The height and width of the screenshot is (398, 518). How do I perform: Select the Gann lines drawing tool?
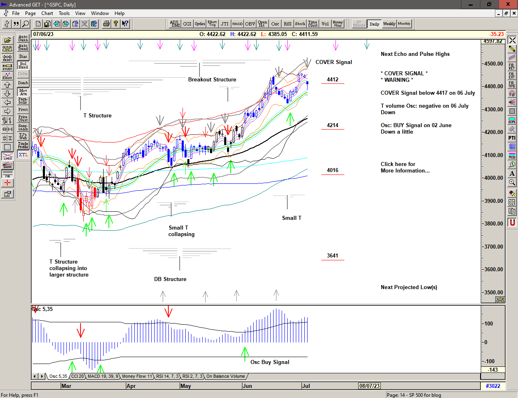pyautogui.click(x=7, y=165)
